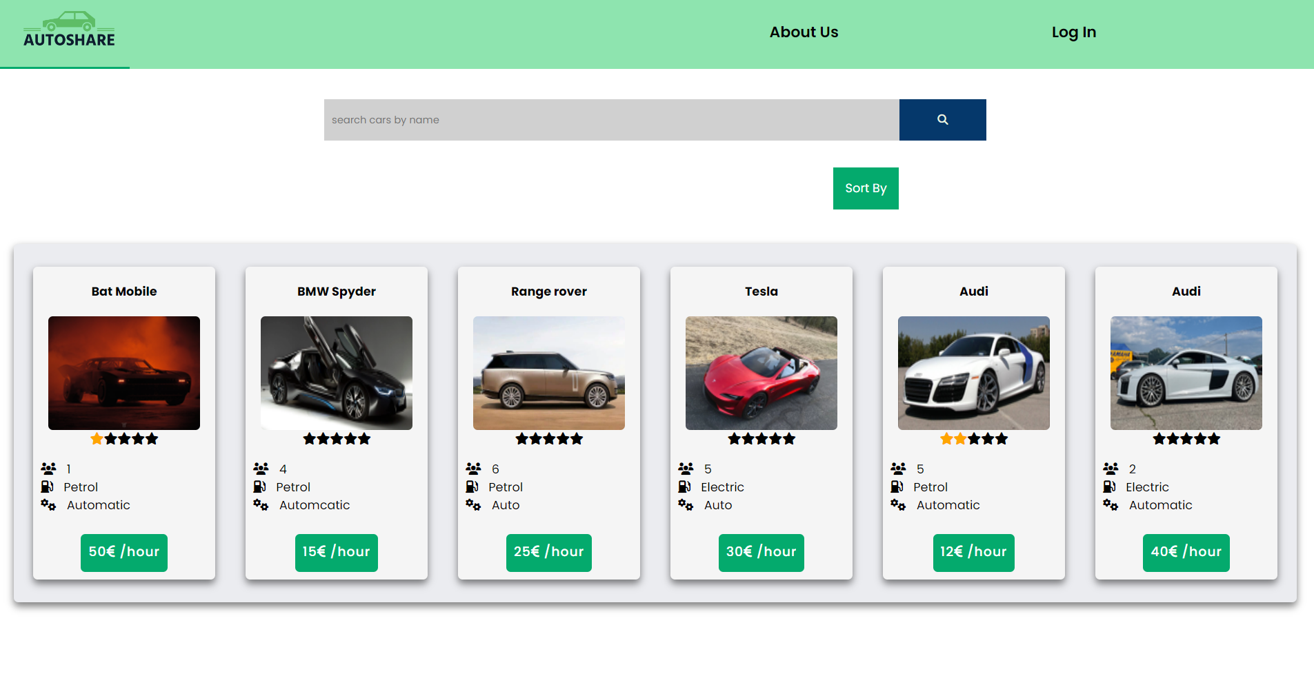Image resolution: width=1314 pixels, height=676 pixels.
Task: Click the gears icon on the 40€ Audi card
Action: (x=1111, y=504)
